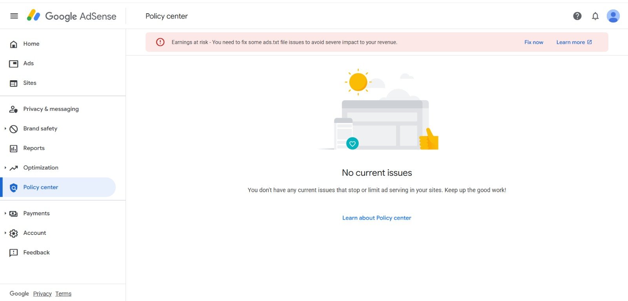Go to the Ads section

[28, 63]
